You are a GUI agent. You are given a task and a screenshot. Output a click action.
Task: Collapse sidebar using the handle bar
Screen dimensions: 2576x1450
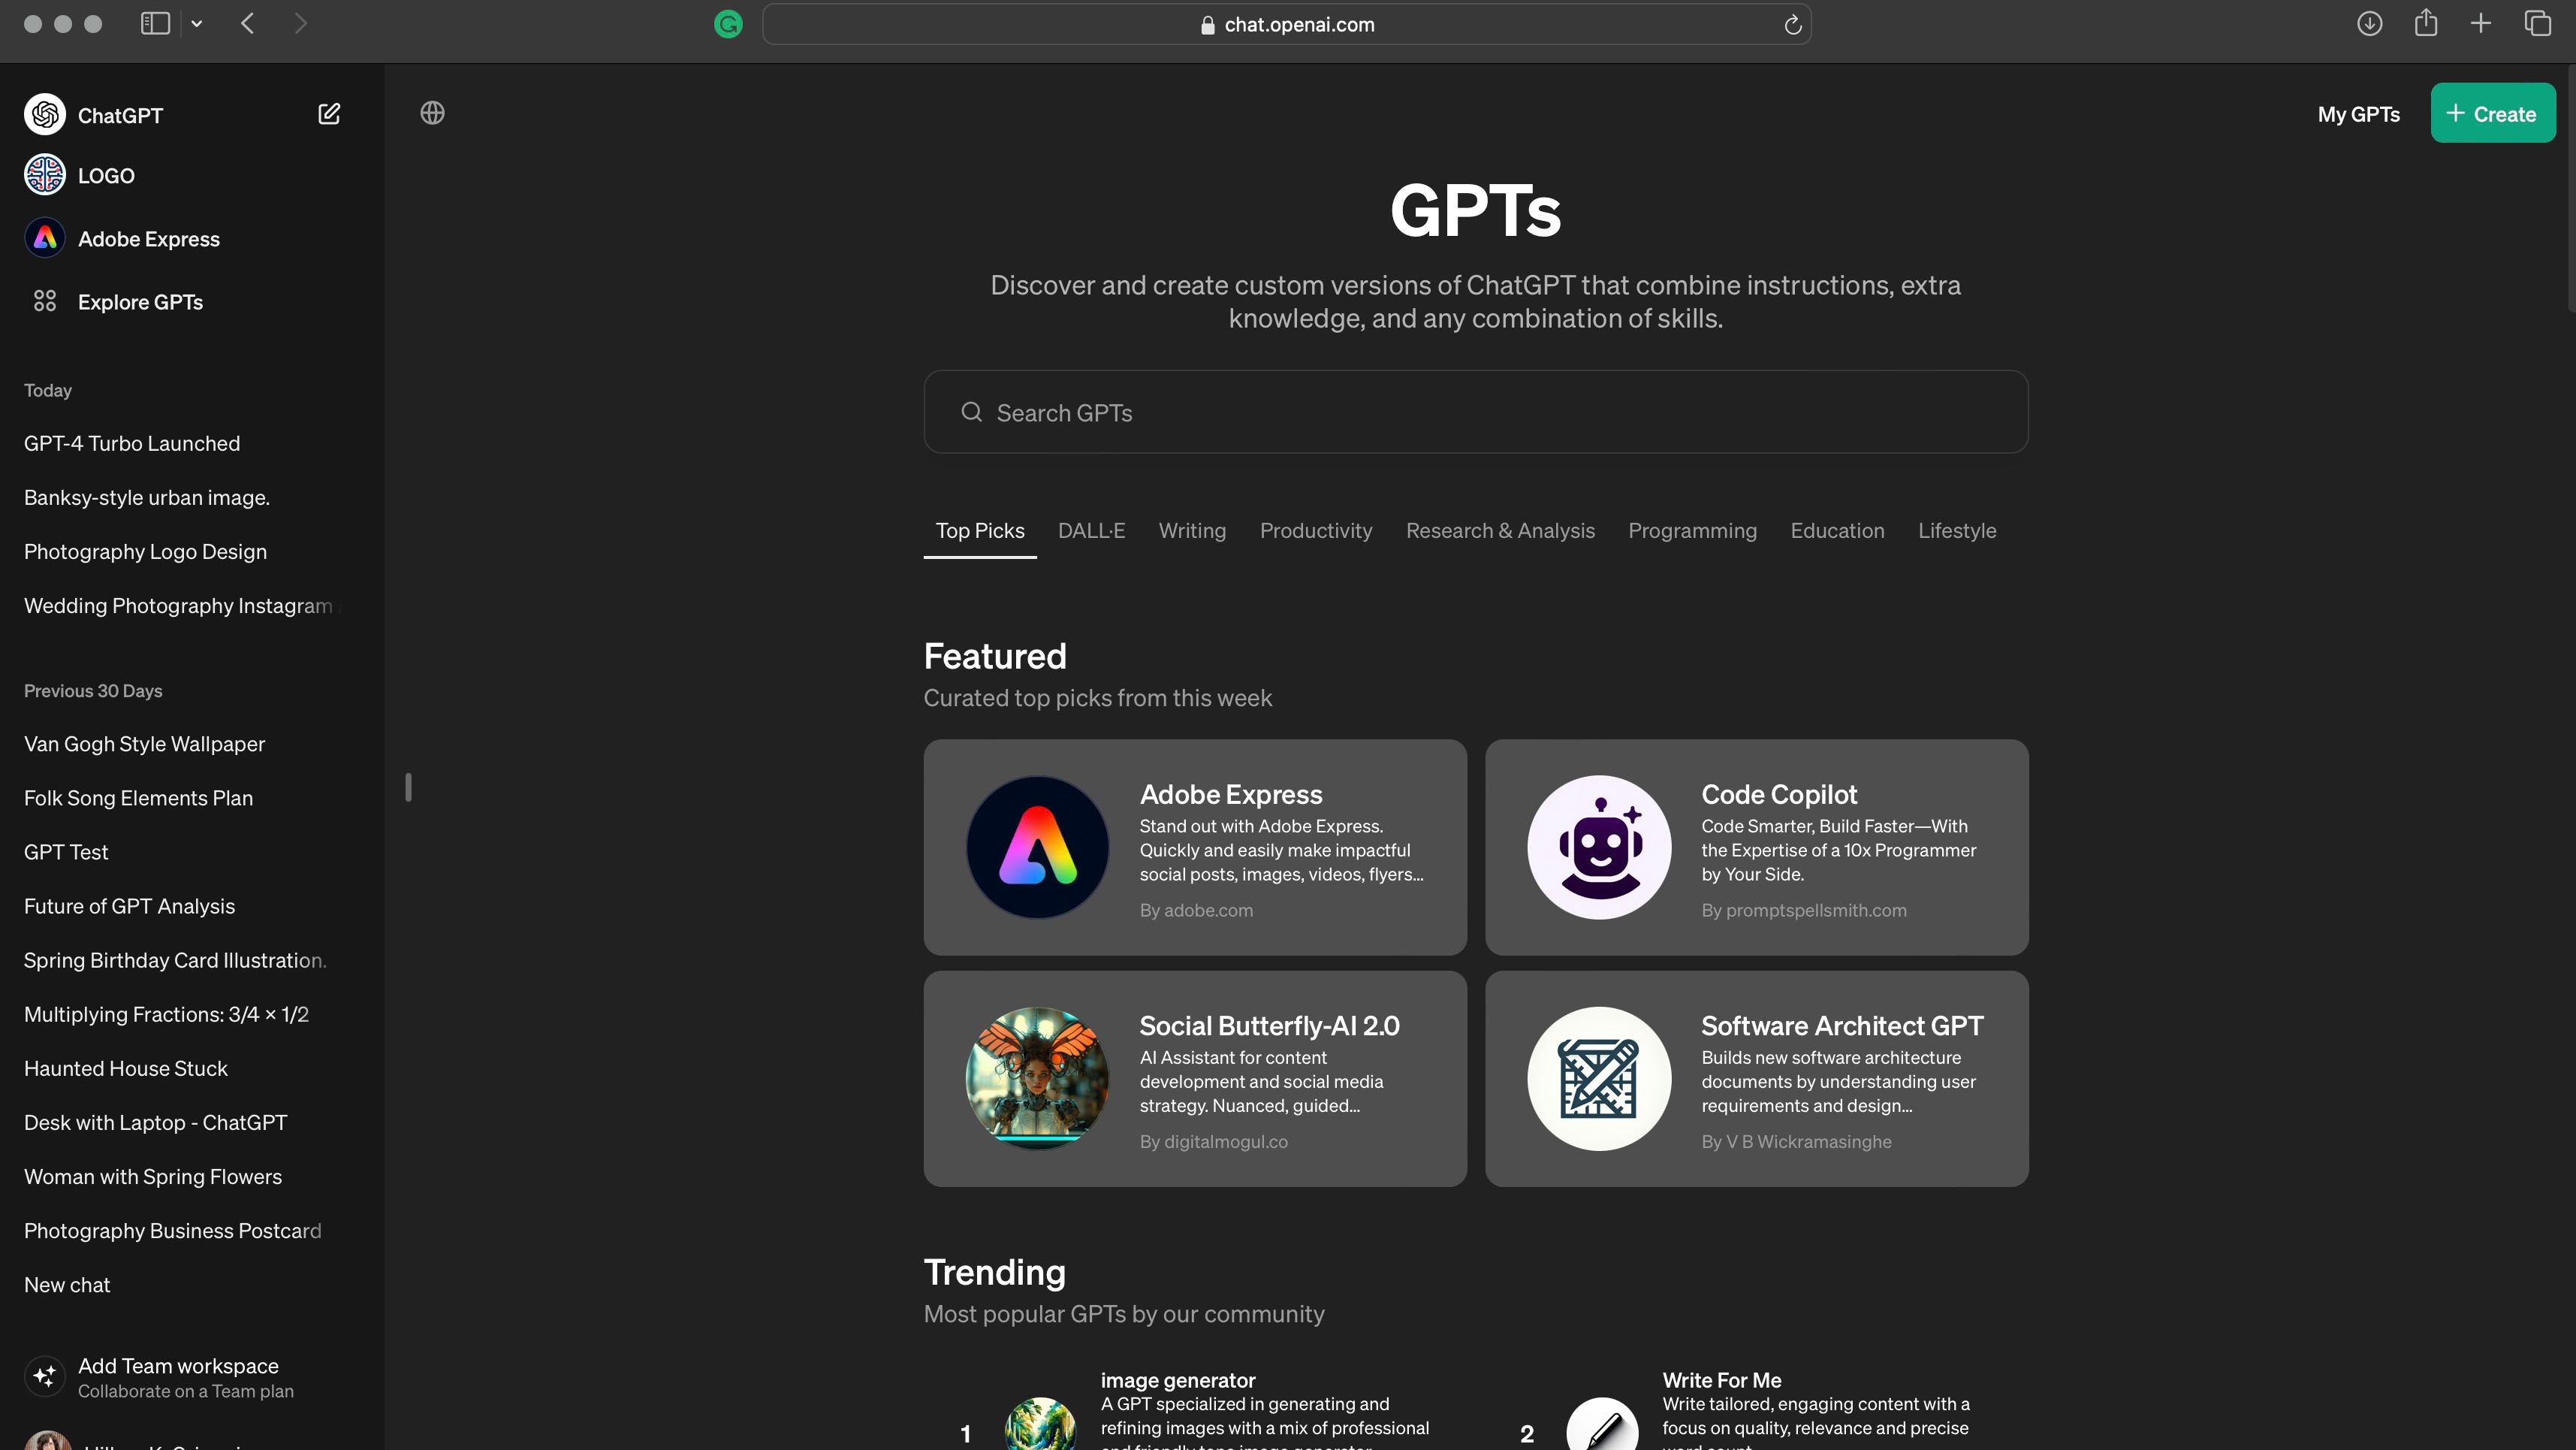408,787
